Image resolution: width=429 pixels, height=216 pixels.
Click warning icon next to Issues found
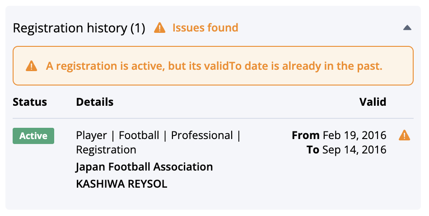159,28
